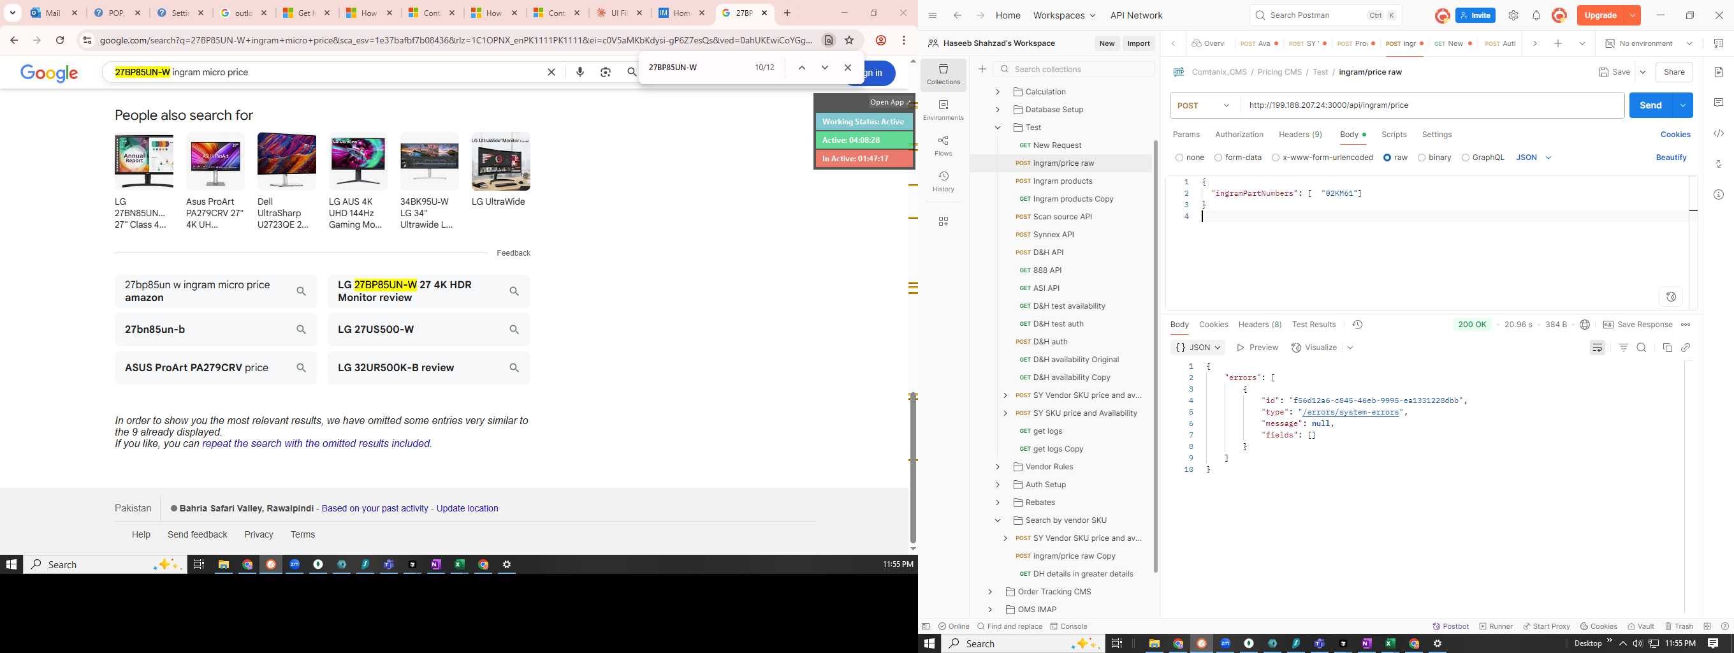Expand the Calculation folder
Screen dimensions: 1734x653
tap(998, 92)
